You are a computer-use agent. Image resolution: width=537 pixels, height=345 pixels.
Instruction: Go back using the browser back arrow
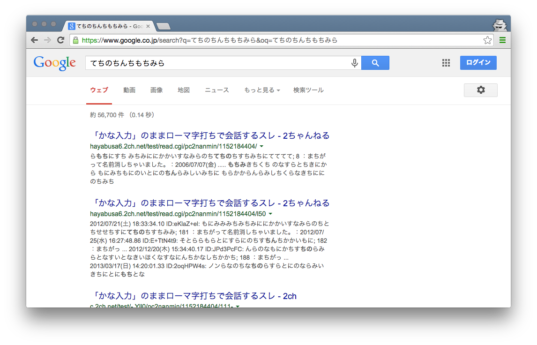[35, 40]
